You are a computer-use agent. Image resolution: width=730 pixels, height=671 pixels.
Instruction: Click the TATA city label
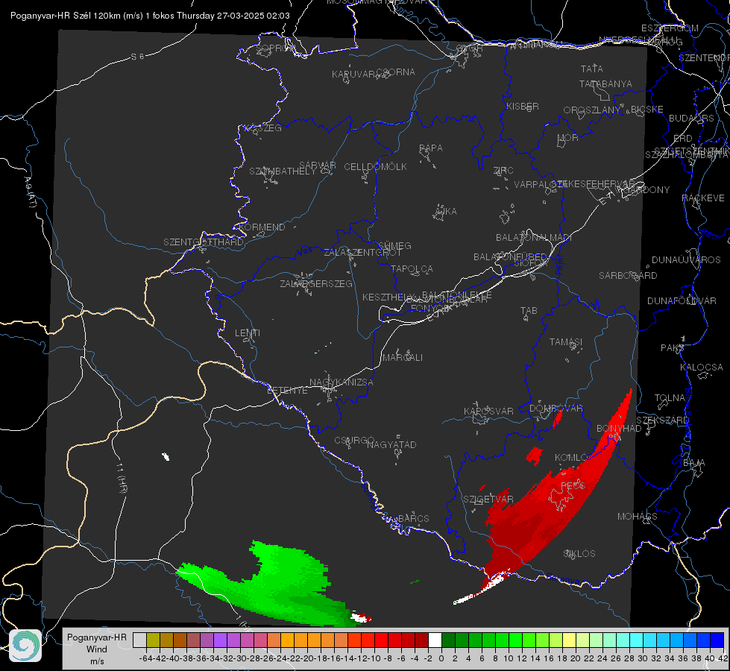click(592, 69)
